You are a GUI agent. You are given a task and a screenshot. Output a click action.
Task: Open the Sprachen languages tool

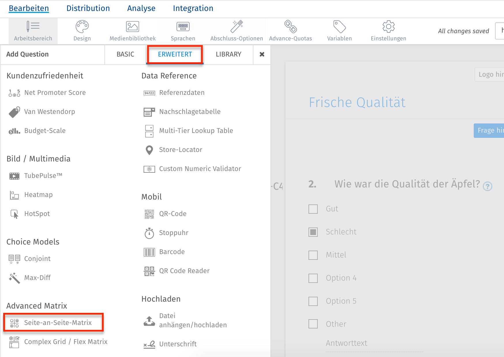[x=183, y=30]
